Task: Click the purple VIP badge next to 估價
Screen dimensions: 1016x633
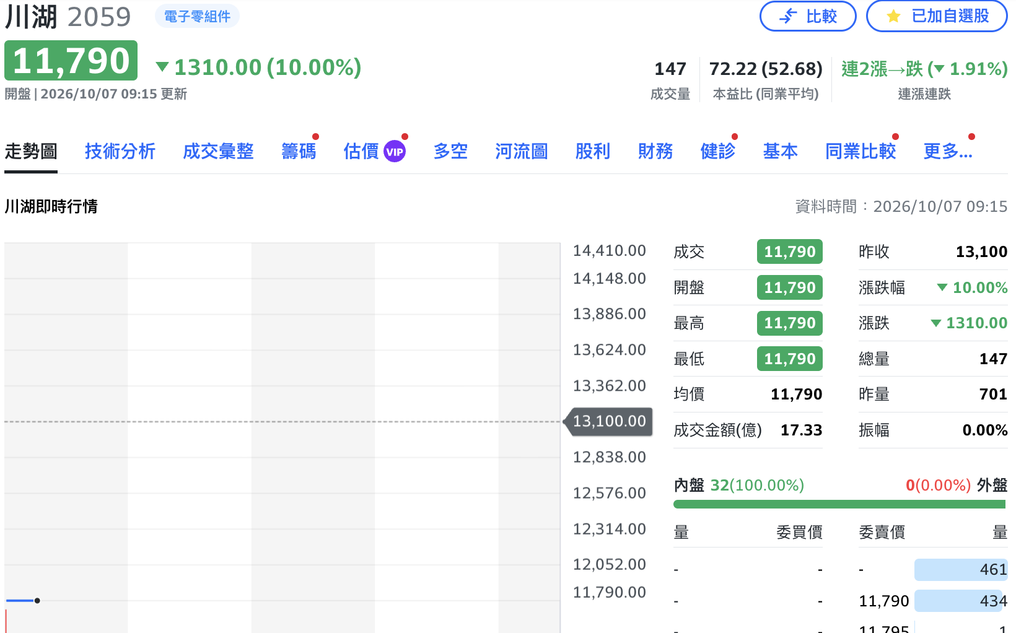Action: [395, 151]
